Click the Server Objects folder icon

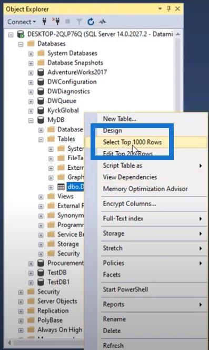pos(31,301)
